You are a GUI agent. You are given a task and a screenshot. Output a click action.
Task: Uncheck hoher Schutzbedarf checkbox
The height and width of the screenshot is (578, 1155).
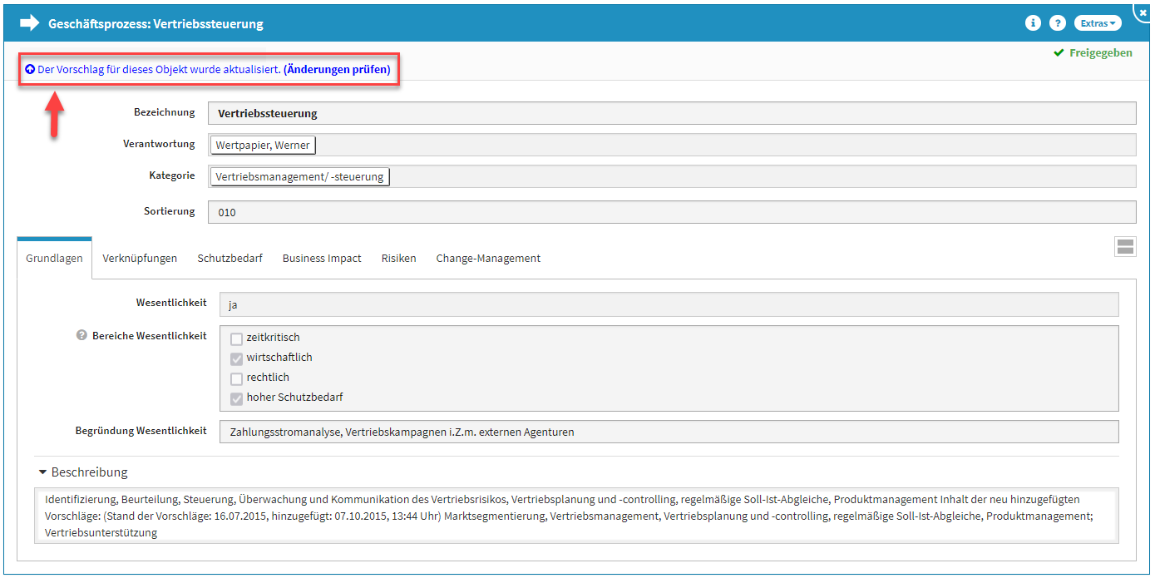pyautogui.click(x=237, y=398)
